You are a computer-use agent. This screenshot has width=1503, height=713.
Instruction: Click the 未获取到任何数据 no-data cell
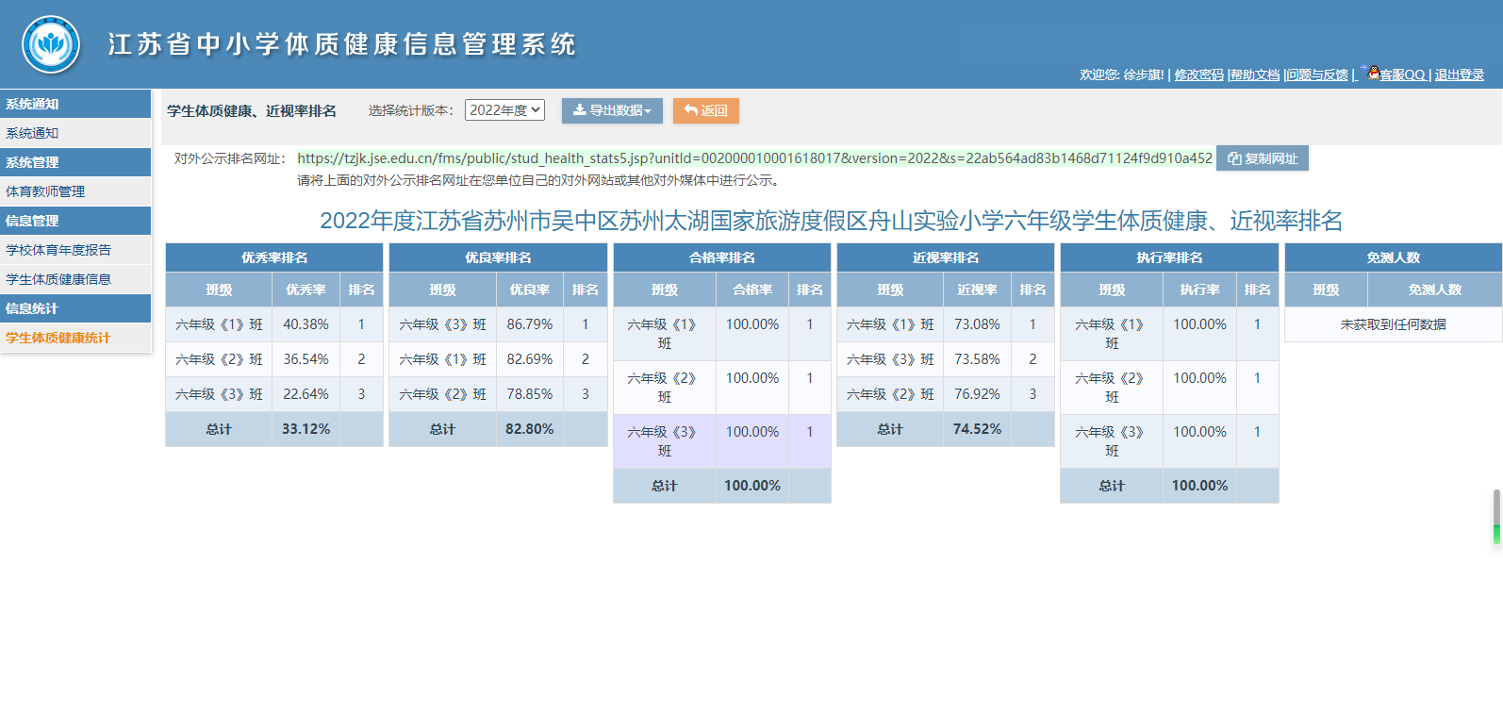[x=1394, y=324]
